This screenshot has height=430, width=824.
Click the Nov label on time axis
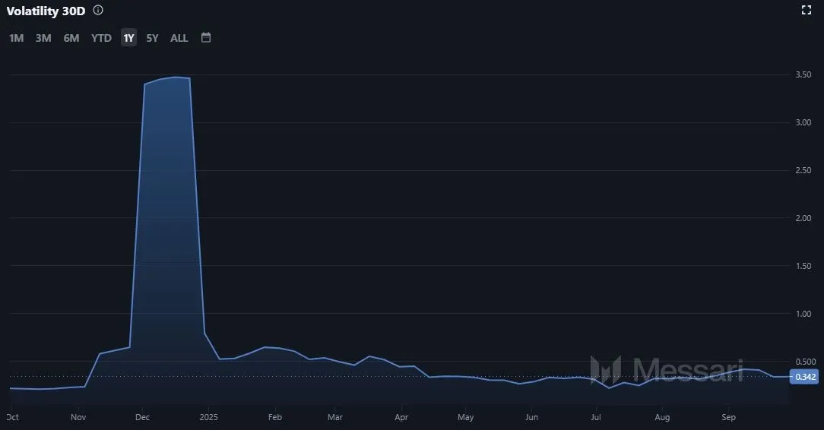tap(78, 417)
